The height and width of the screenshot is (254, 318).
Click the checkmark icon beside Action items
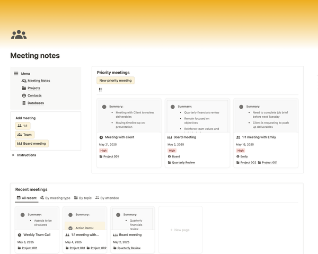[70, 228]
